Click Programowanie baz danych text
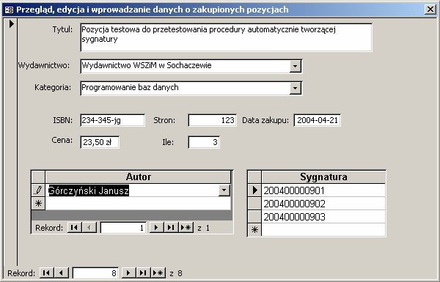Viewport: 440px width, 282px height. 130,87
